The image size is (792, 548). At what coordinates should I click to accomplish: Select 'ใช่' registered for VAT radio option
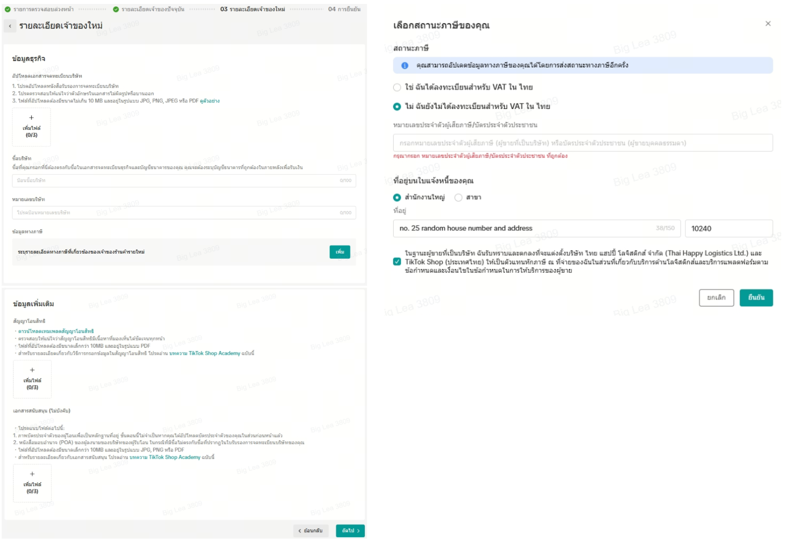coord(397,87)
